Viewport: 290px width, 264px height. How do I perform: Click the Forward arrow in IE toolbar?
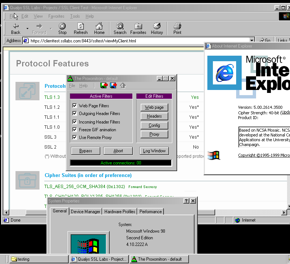click(x=39, y=29)
